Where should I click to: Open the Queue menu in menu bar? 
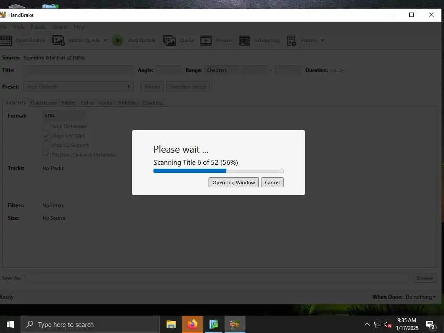pyautogui.click(x=60, y=27)
